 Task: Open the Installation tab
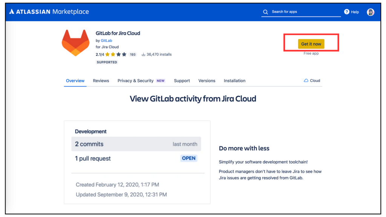(x=234, y=81)
